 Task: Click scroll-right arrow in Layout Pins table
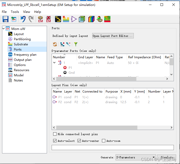(x=171, y=127)
